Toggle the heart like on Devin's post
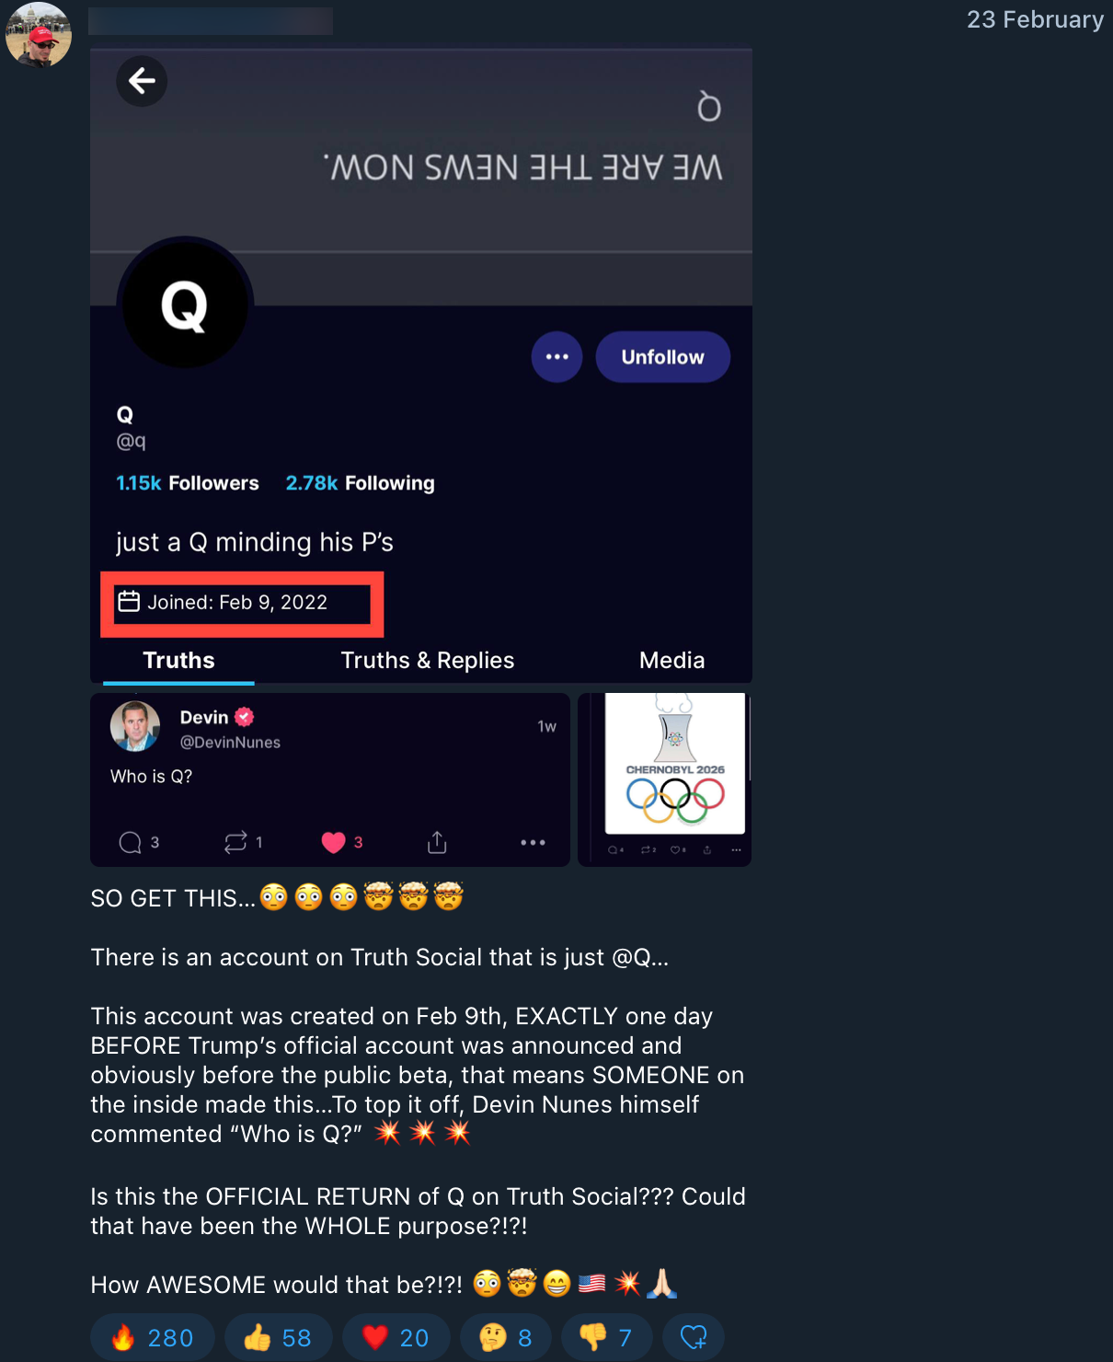The width and height of the screenshot is (1113, 1362). pyautogui.click(x=333, y=842)
